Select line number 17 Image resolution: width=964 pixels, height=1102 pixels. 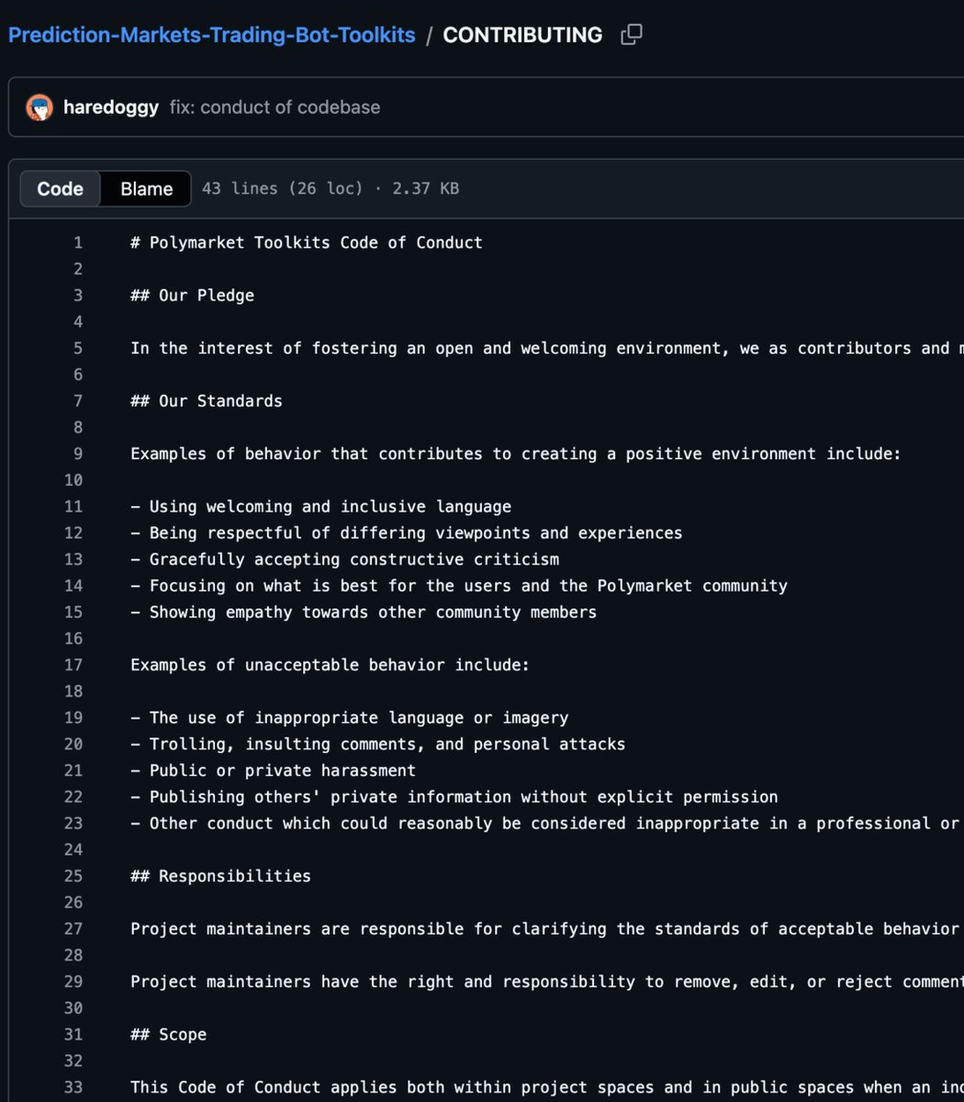pyautogui.click(x=73, y=665)
